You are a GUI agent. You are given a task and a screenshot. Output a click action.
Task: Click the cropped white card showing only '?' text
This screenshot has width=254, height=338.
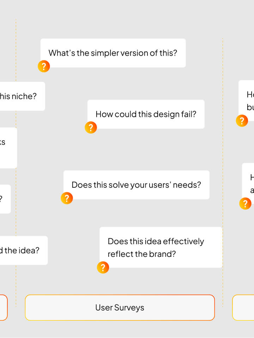tap(5, 199)
